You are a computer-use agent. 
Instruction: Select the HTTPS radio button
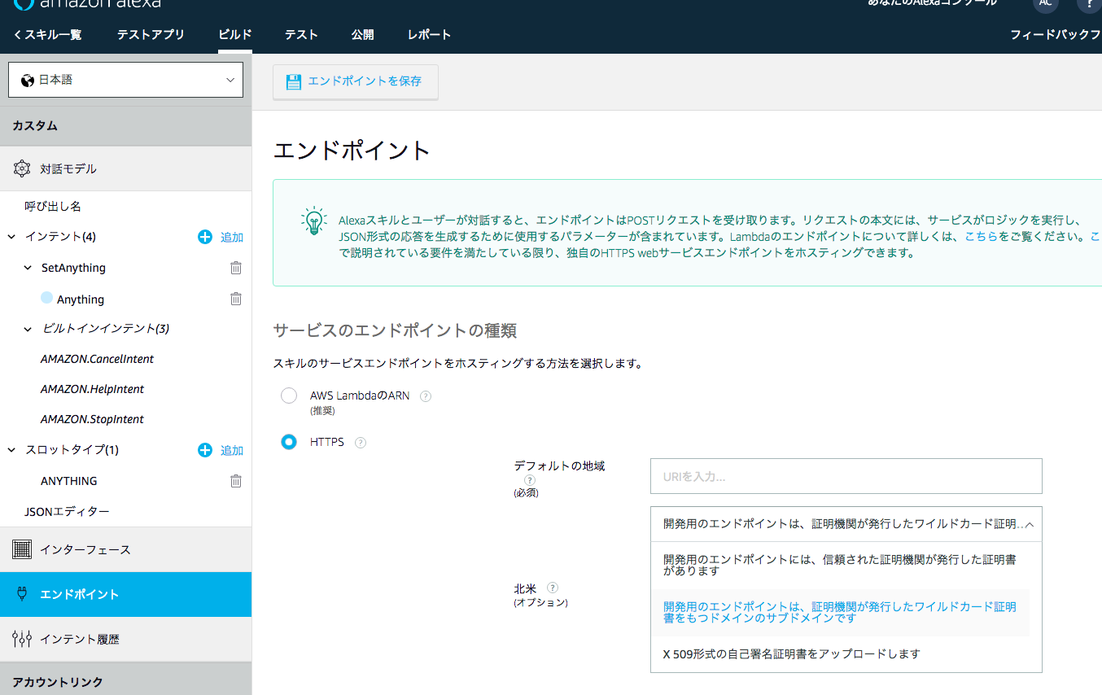[x=289, y=442]
